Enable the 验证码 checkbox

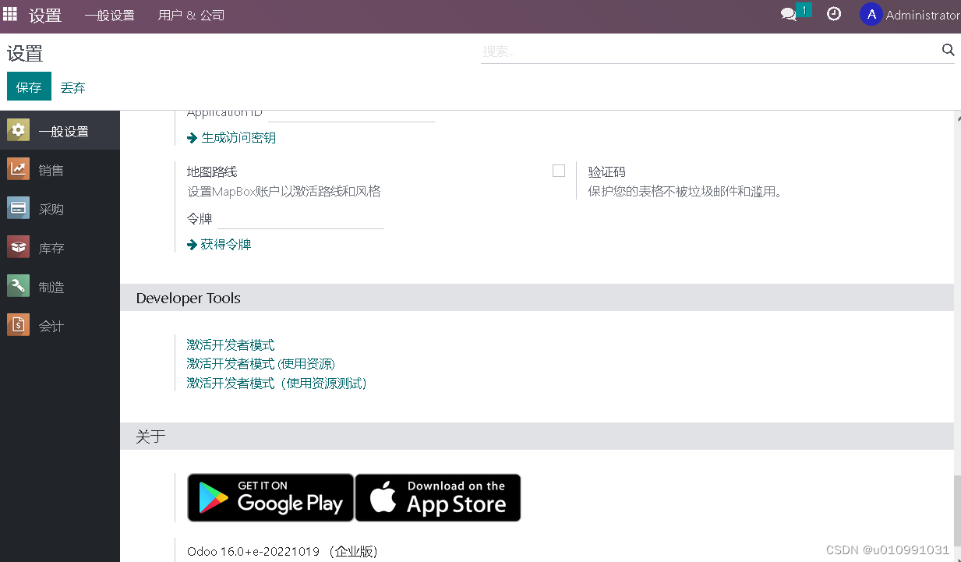559,170
